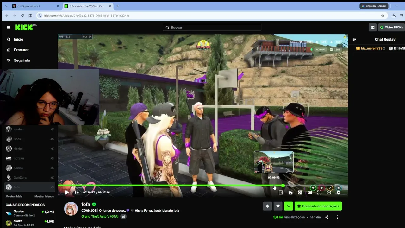Open the browser downloads icon
Viewport: 405px width, 228px height.
pos(394,16)
